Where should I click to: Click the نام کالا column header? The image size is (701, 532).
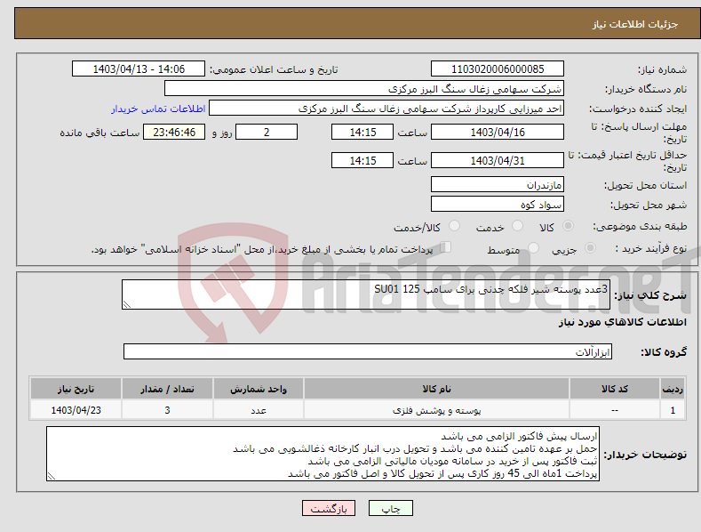pyautogui.click(x=437, y=389)
